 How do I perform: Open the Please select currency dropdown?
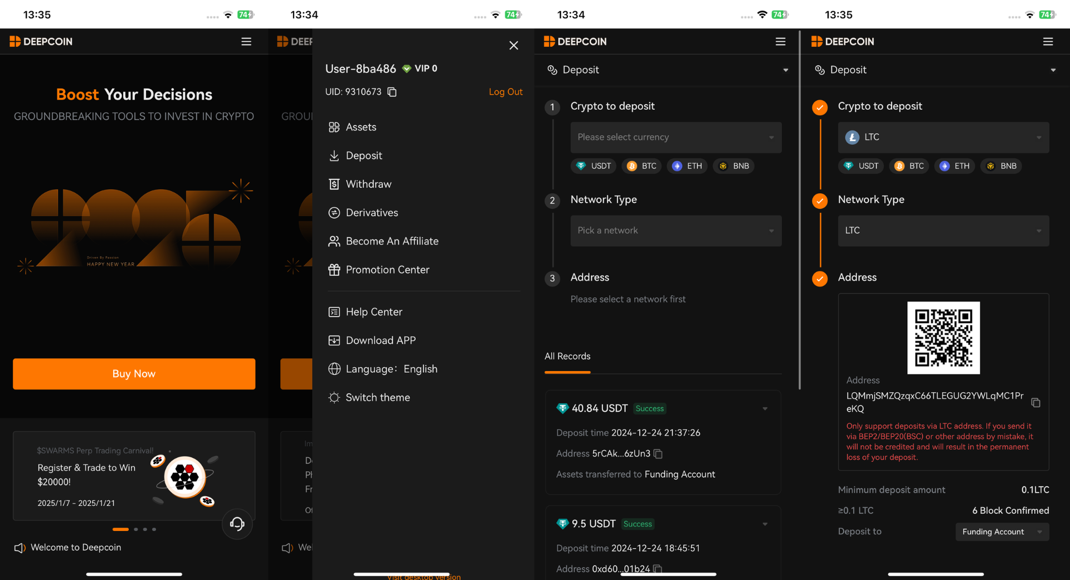676,137
